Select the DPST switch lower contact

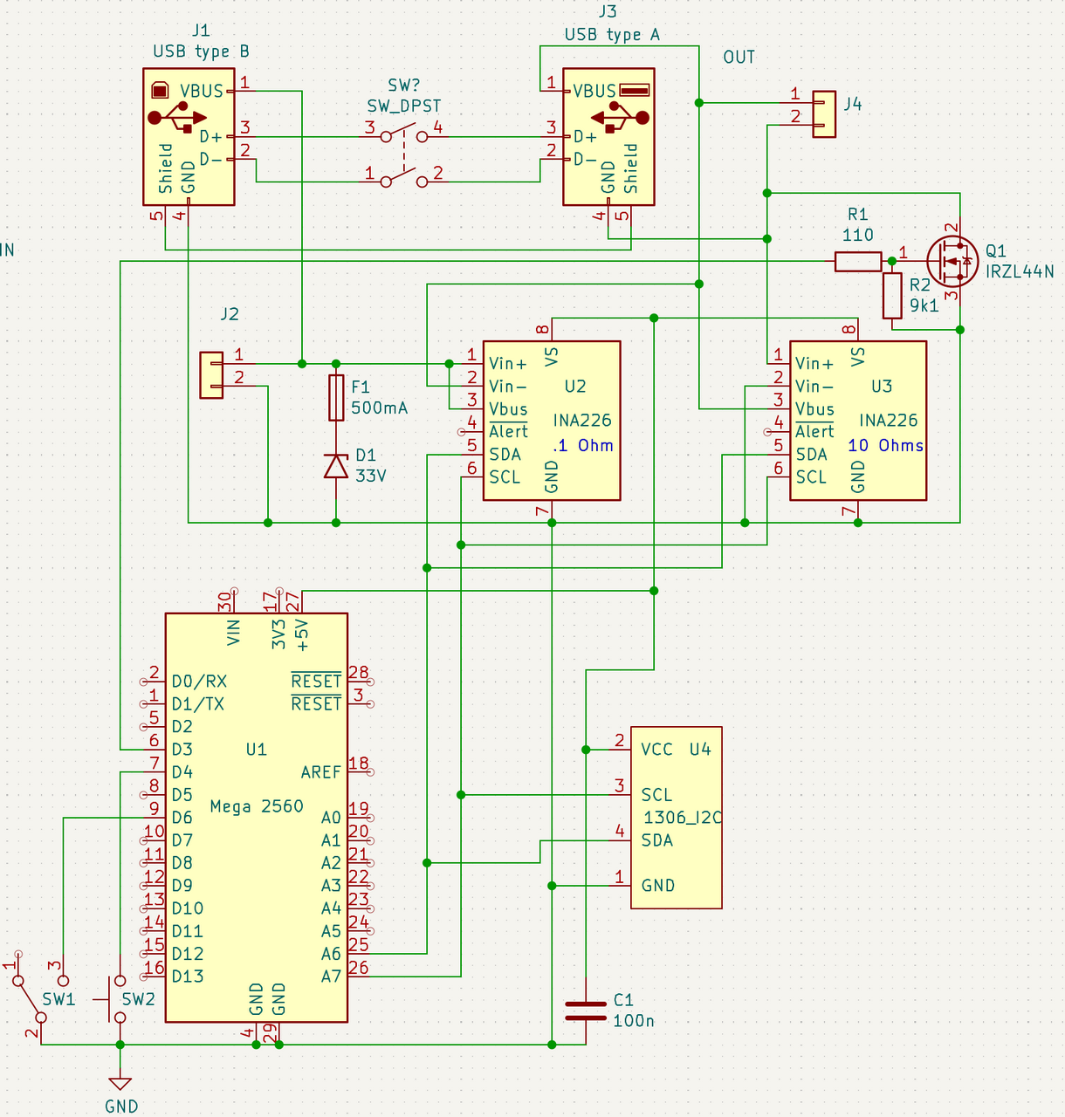pos(403,179)
